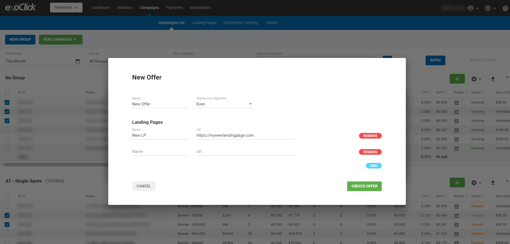This screenshot has width=510, height=244.
Task: Click the exoClick logo
Action: [x=21, y=8]
